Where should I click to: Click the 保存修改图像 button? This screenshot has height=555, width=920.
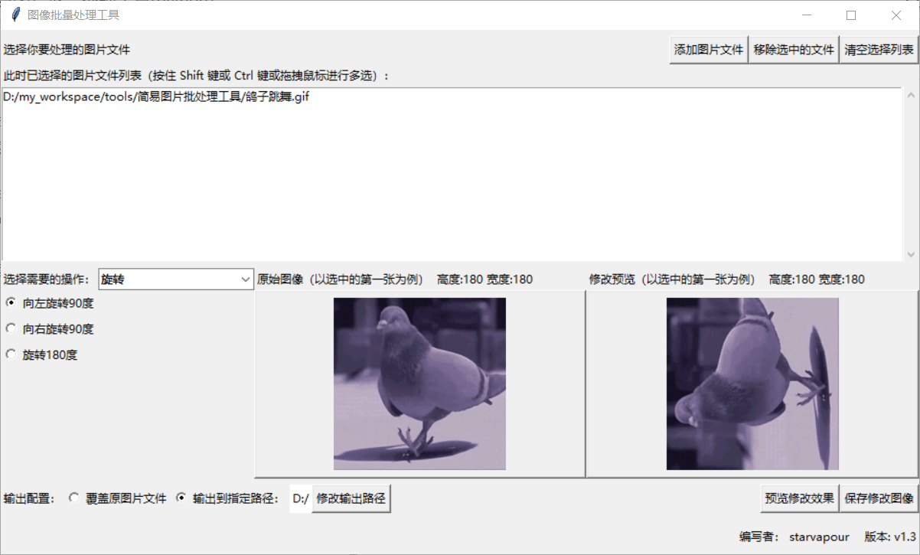(x=879, y=498)
